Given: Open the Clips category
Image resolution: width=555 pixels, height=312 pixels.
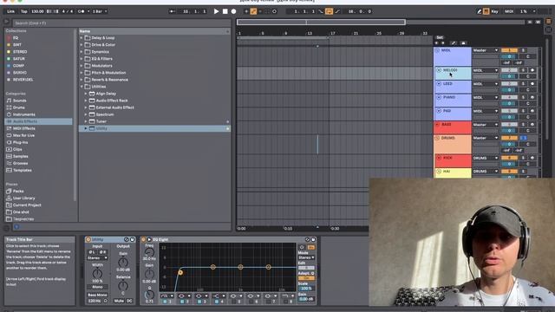Looking at the screenshot, I should pyautogui.click(x=17, y=149).
